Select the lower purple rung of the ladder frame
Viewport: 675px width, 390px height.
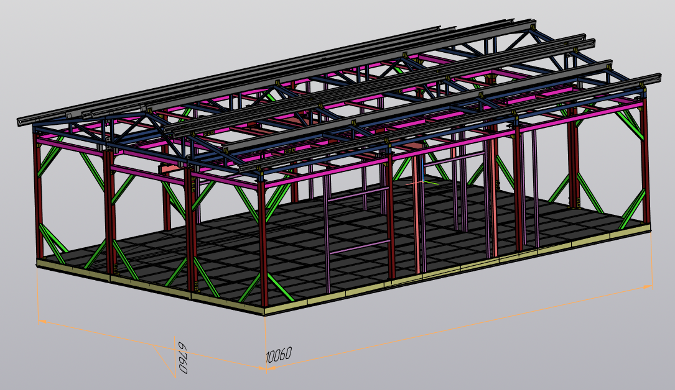[360, 247]
